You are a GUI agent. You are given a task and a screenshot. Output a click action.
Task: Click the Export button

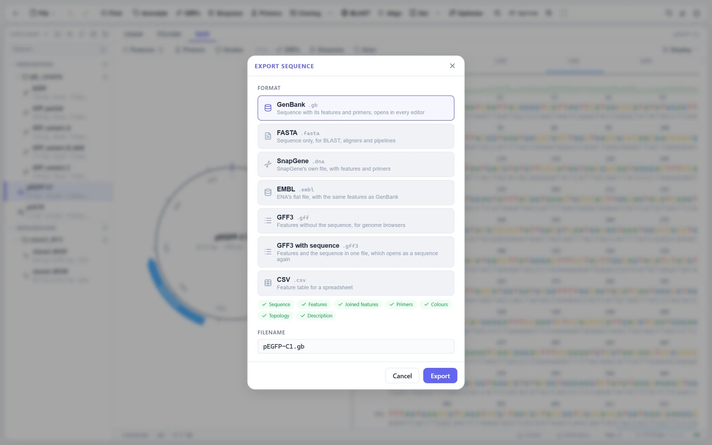coord(440,376)
